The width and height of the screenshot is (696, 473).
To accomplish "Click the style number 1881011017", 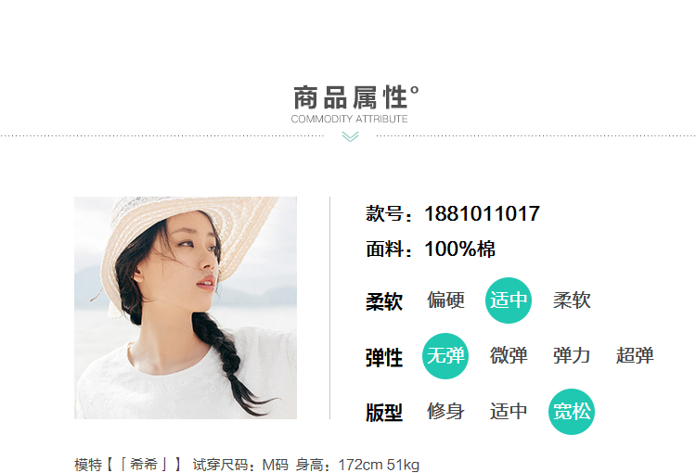I will [482, 214].
